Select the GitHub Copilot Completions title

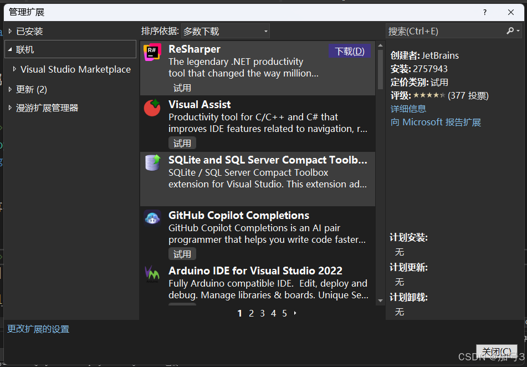point(239,215)
